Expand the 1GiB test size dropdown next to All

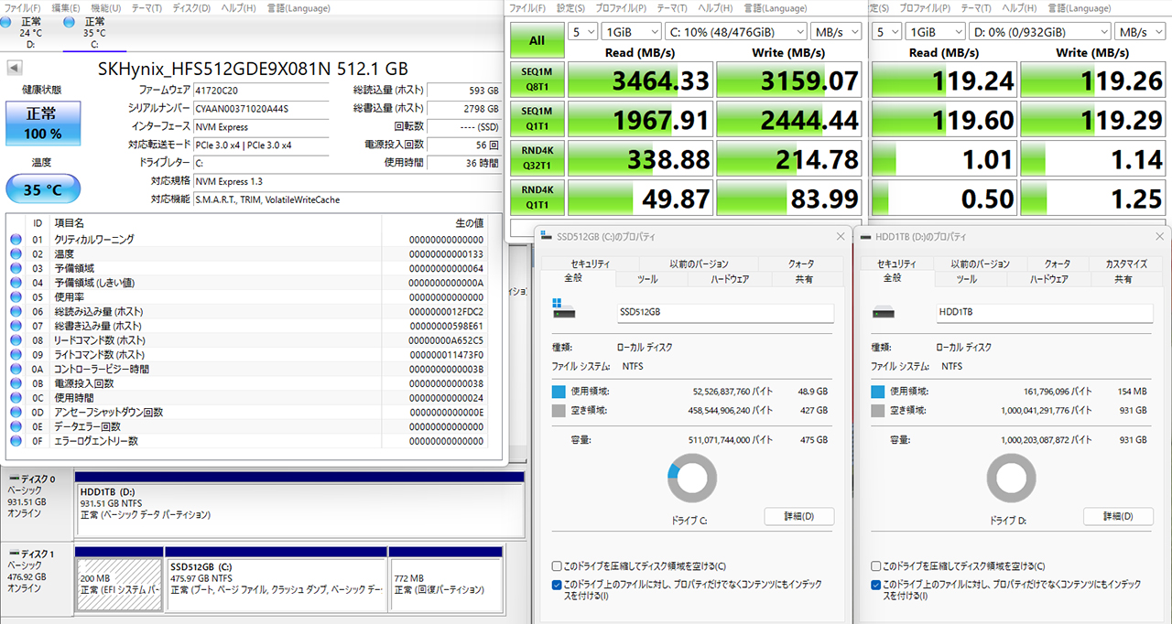click(634, 32)
